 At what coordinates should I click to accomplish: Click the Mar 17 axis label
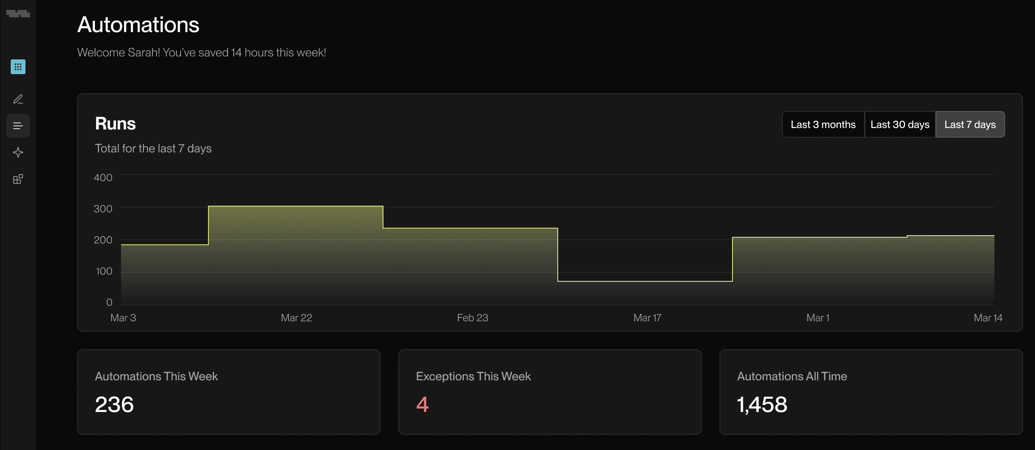pyautogui.click(x=647, y=318)
